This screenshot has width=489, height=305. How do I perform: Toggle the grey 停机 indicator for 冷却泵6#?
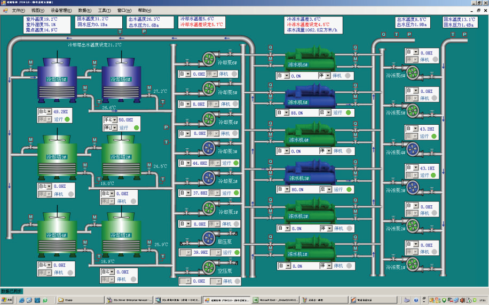click(x=233, y=75)
